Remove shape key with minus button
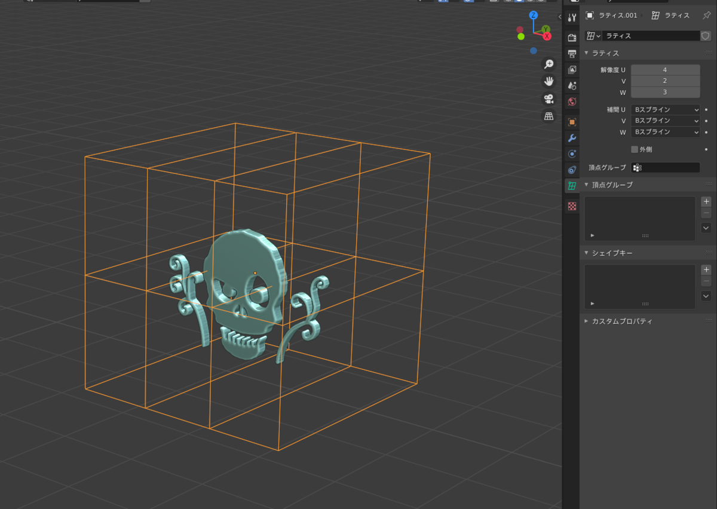 (706, 281)
